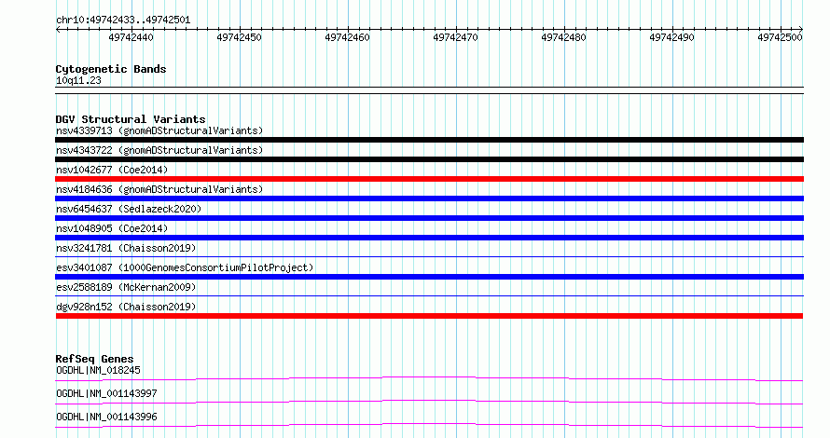Click the magenta line for OGDHL|NM_018245
This screenshot has width=830, height=438.
pyautogui.click(x=429, y=378)
